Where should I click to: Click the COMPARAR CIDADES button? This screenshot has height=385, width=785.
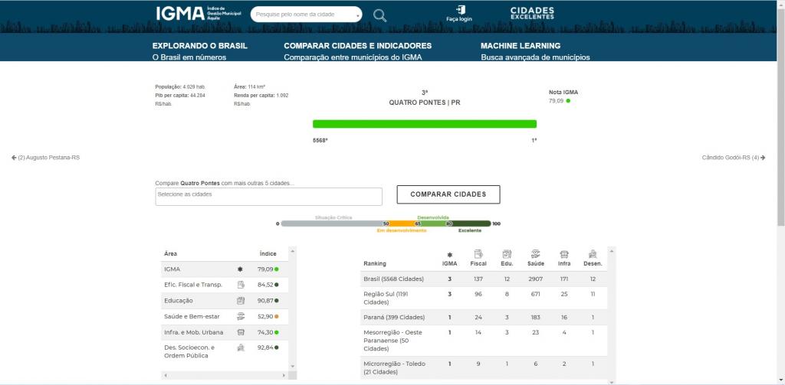(x=448, y=194)
